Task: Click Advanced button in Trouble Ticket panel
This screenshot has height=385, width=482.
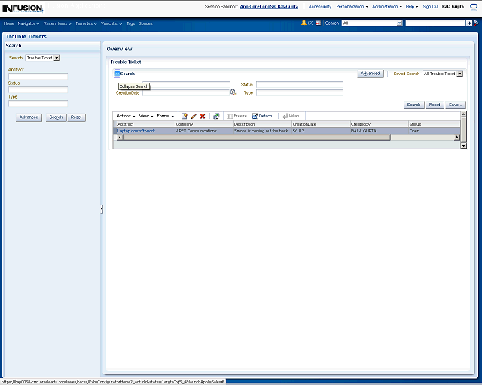Action: [370, 74]
